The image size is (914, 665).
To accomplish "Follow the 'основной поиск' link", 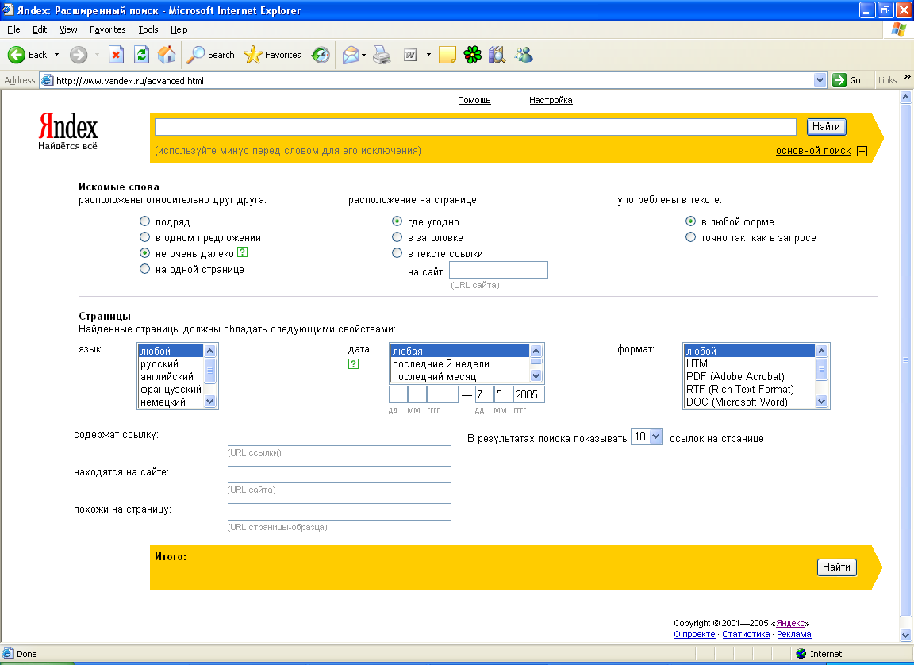I will (x=813, y=151).
